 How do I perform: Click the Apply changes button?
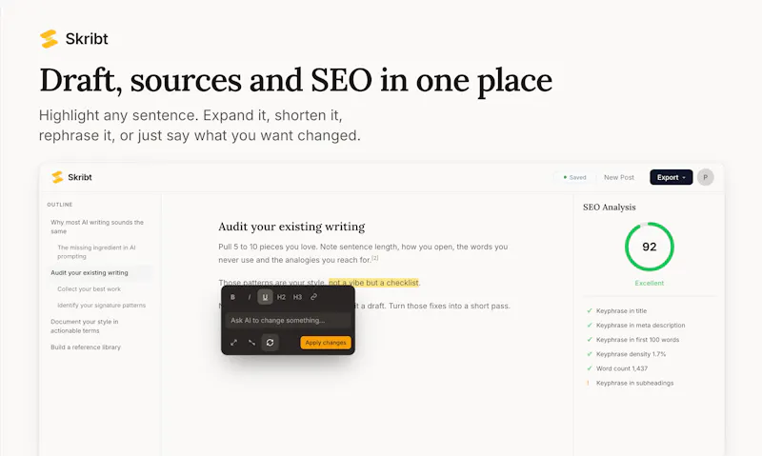point(326,343)
